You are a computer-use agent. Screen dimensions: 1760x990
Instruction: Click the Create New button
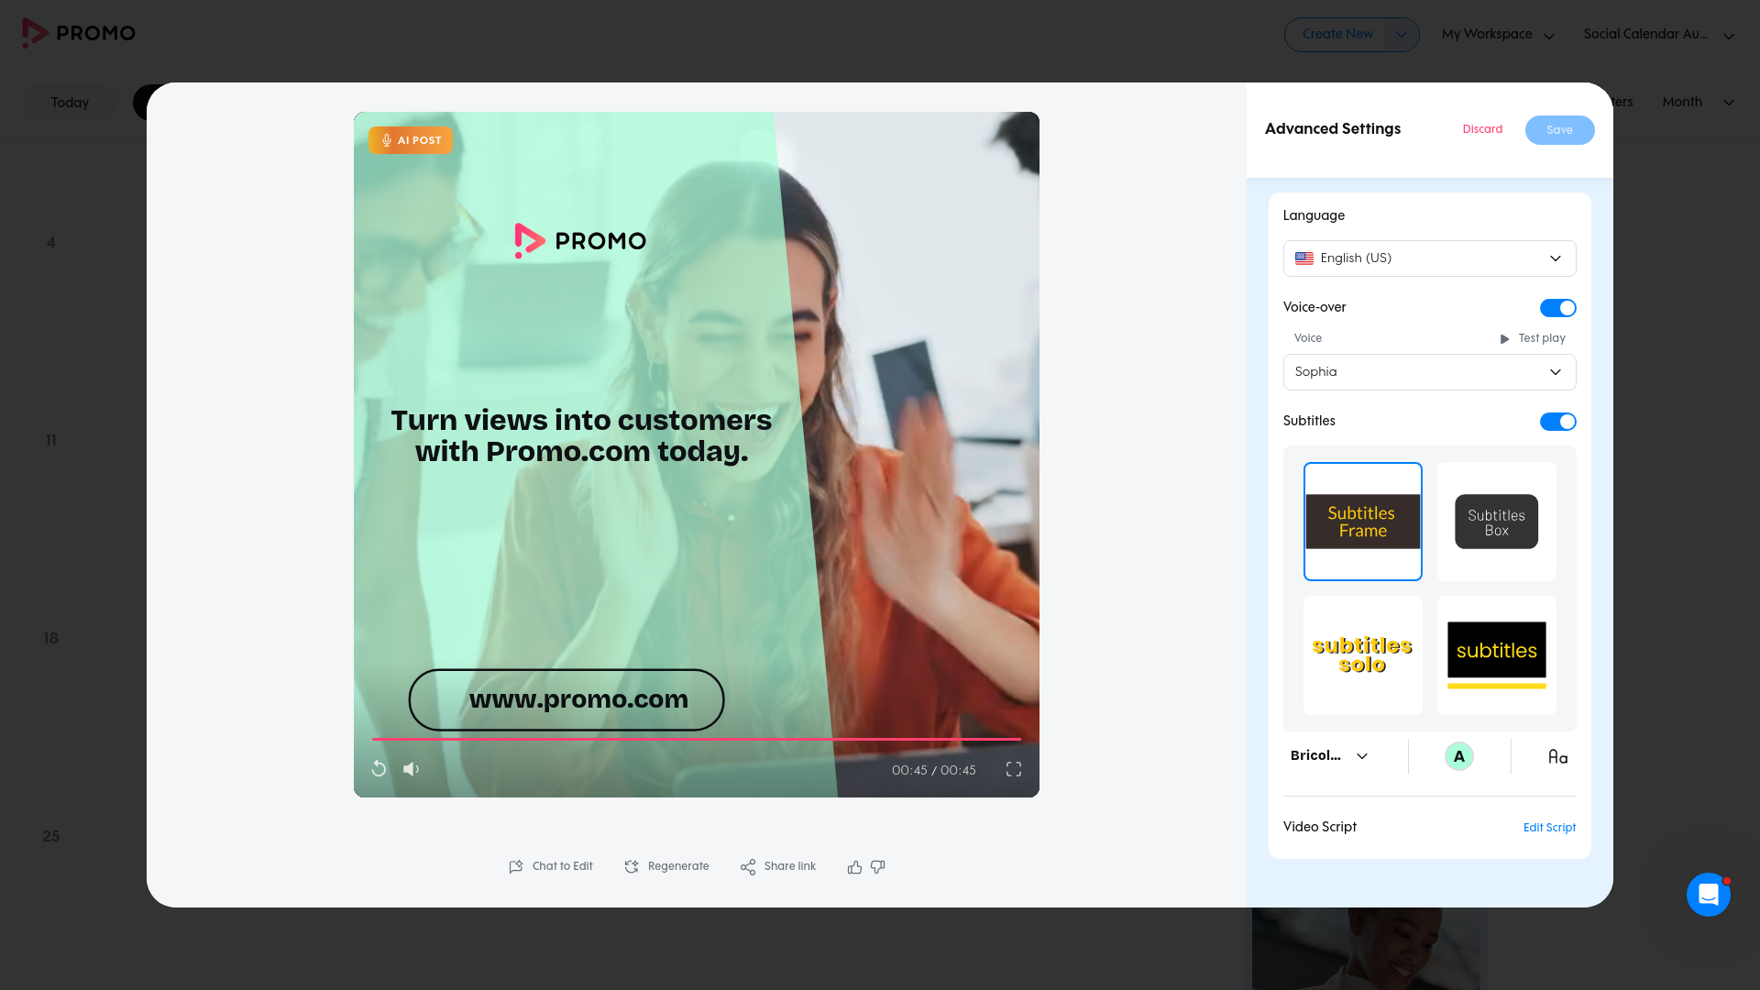click(1337, 35)
